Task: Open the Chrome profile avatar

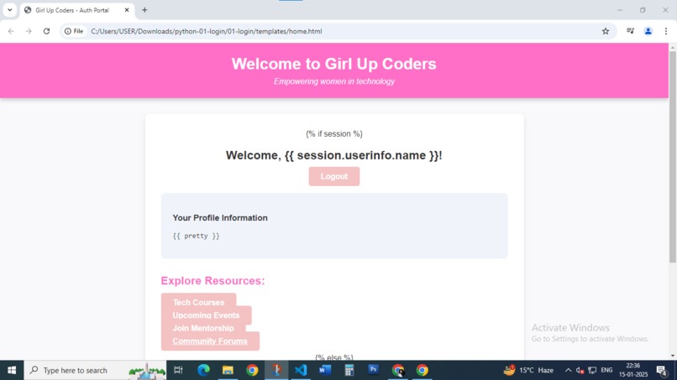Action: coord(648,31)
